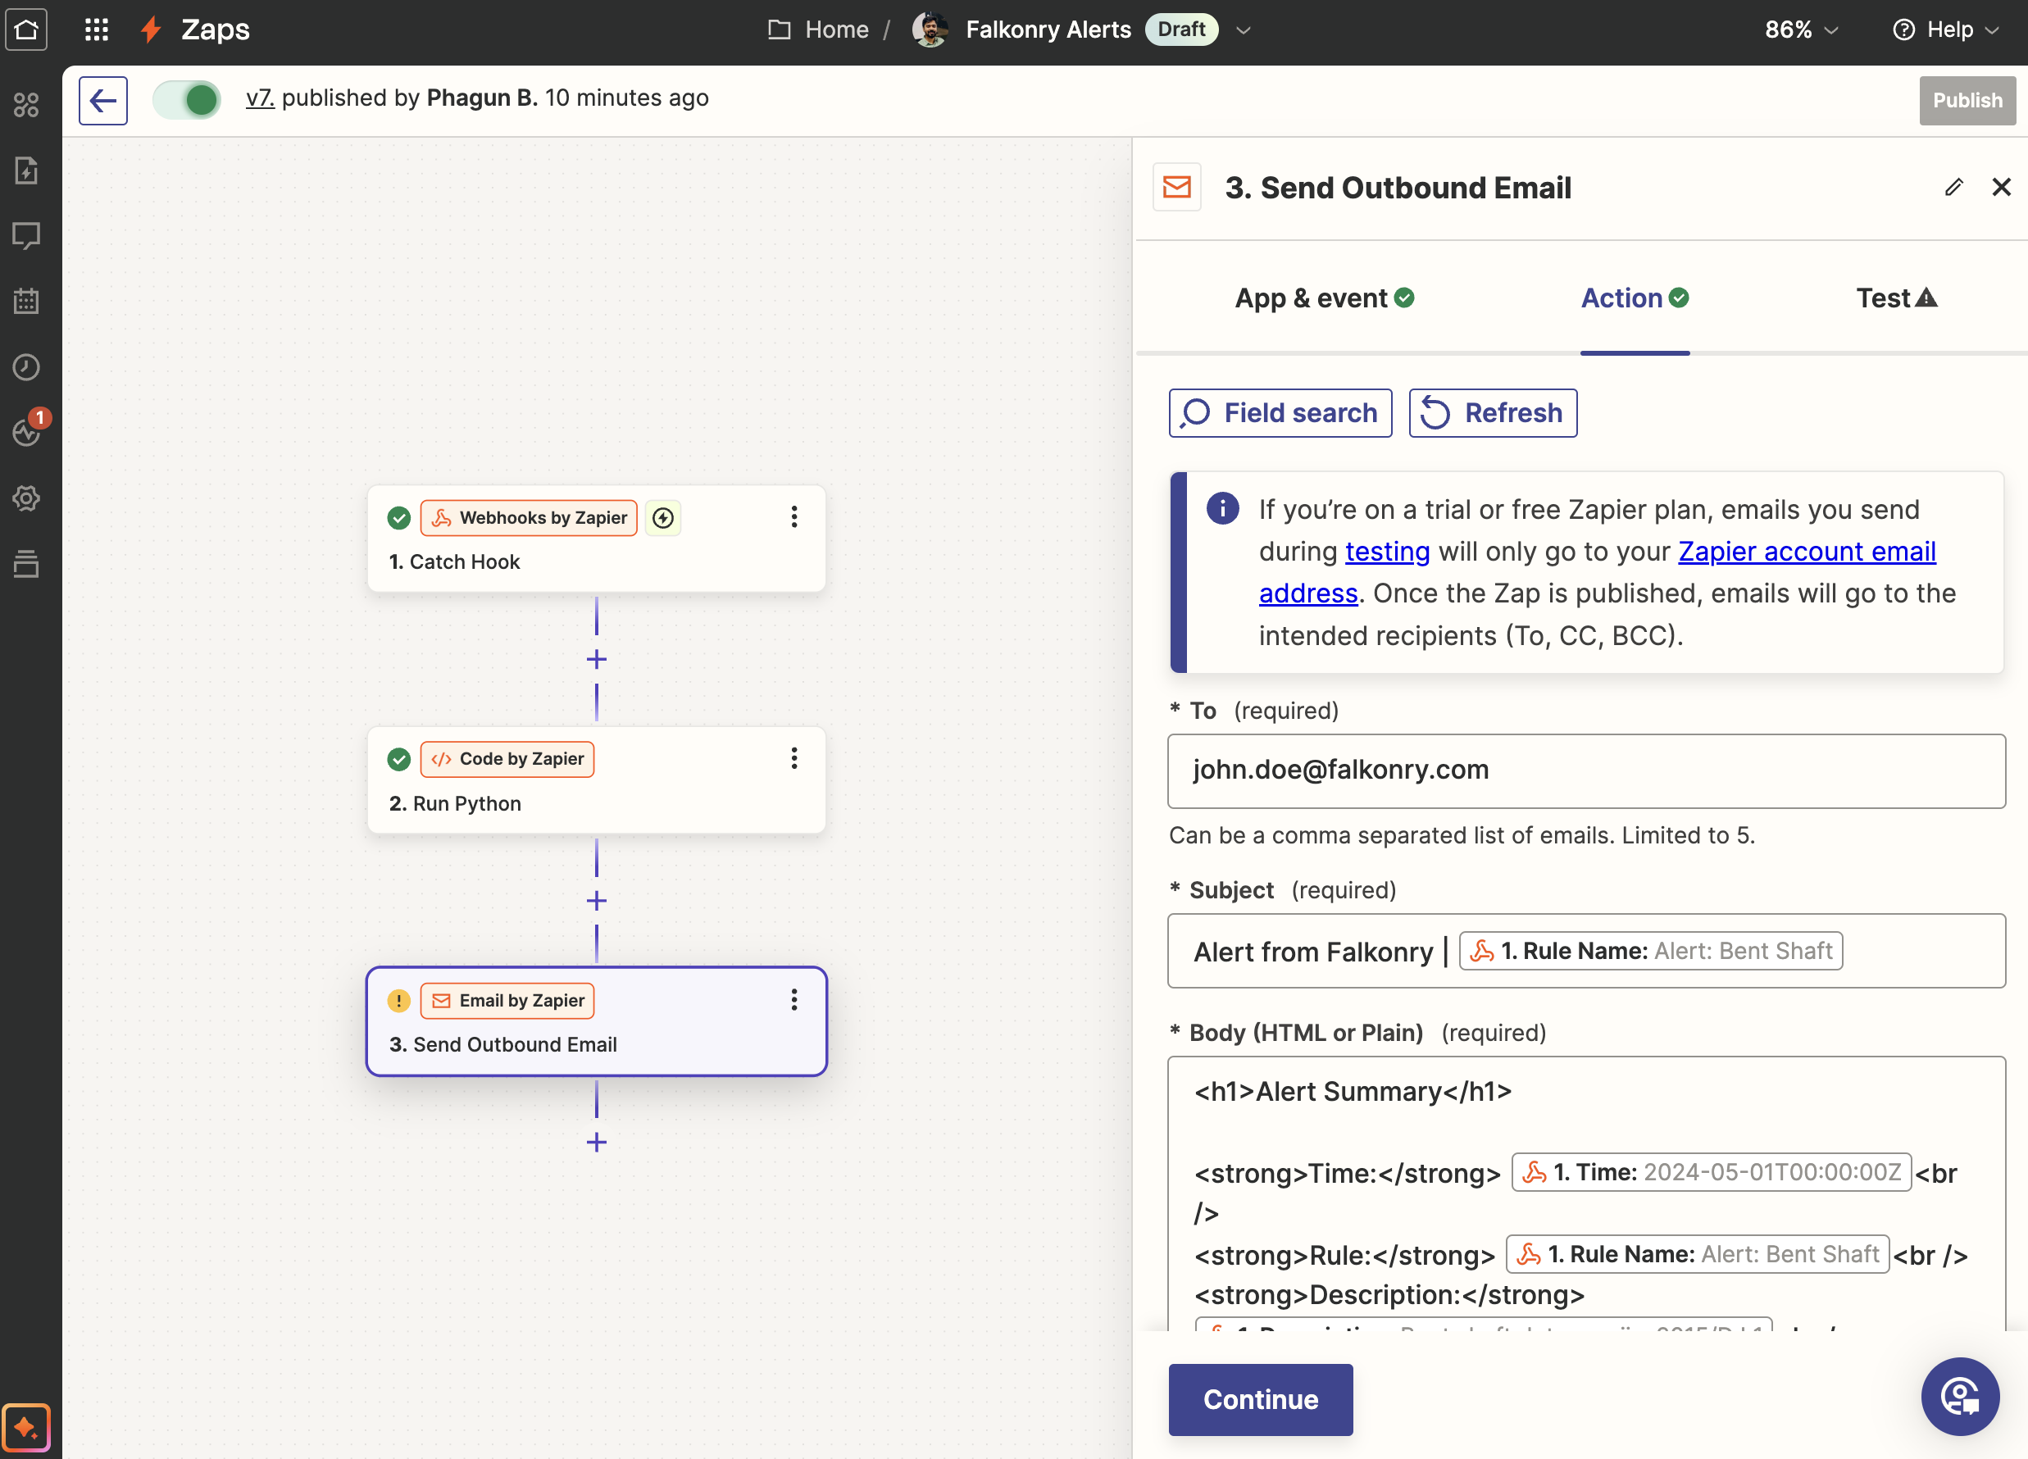
Task: Switch to the Action tab
Action: pyautogui.click(x=1635, y=298)
